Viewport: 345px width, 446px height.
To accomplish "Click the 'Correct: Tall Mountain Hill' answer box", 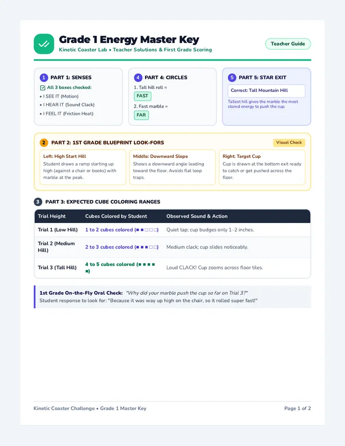I will [266, 90].
